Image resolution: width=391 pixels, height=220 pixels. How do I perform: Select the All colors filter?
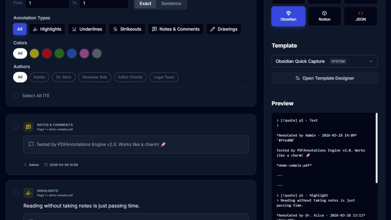[x=20, y=53]
